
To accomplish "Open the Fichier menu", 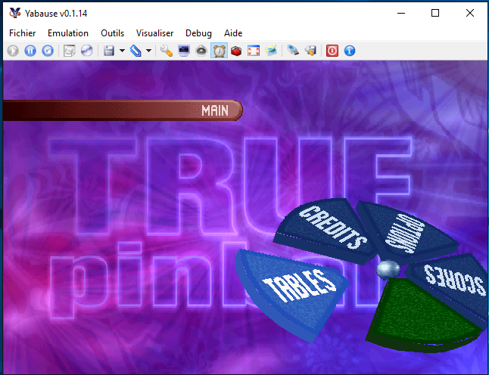I will coord(23,33).
